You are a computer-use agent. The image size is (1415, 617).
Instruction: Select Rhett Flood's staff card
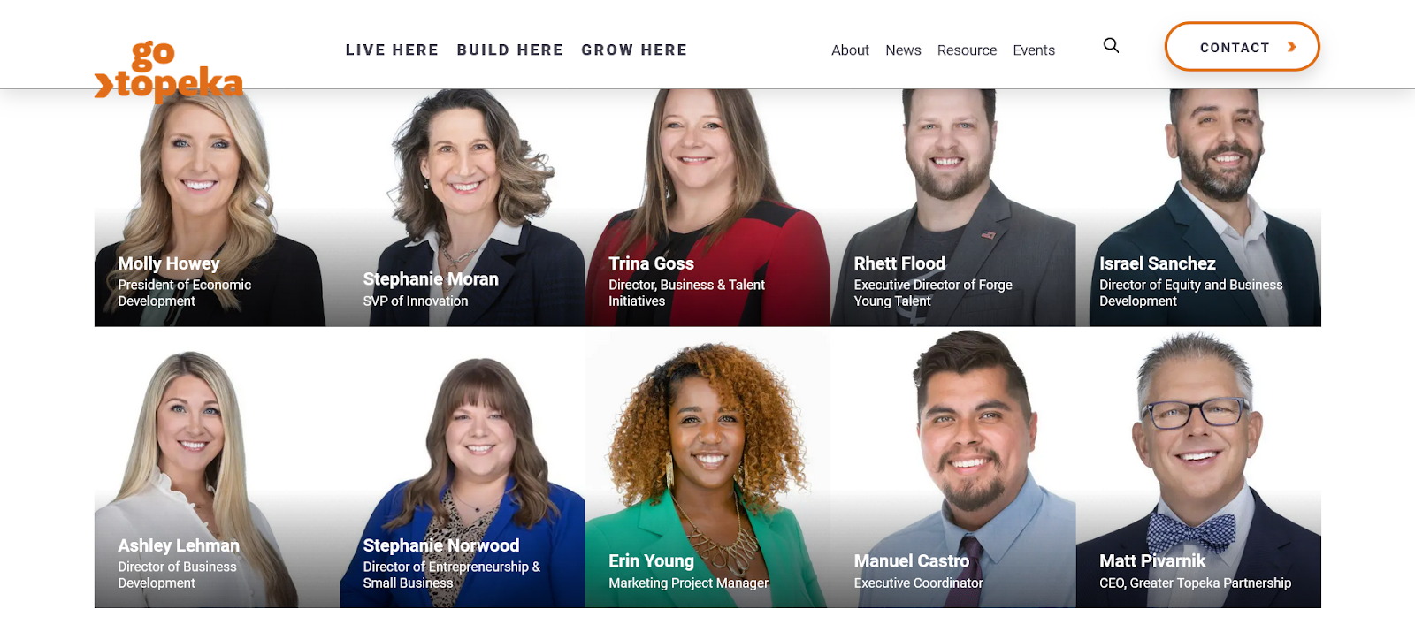[x=953, y=208]
